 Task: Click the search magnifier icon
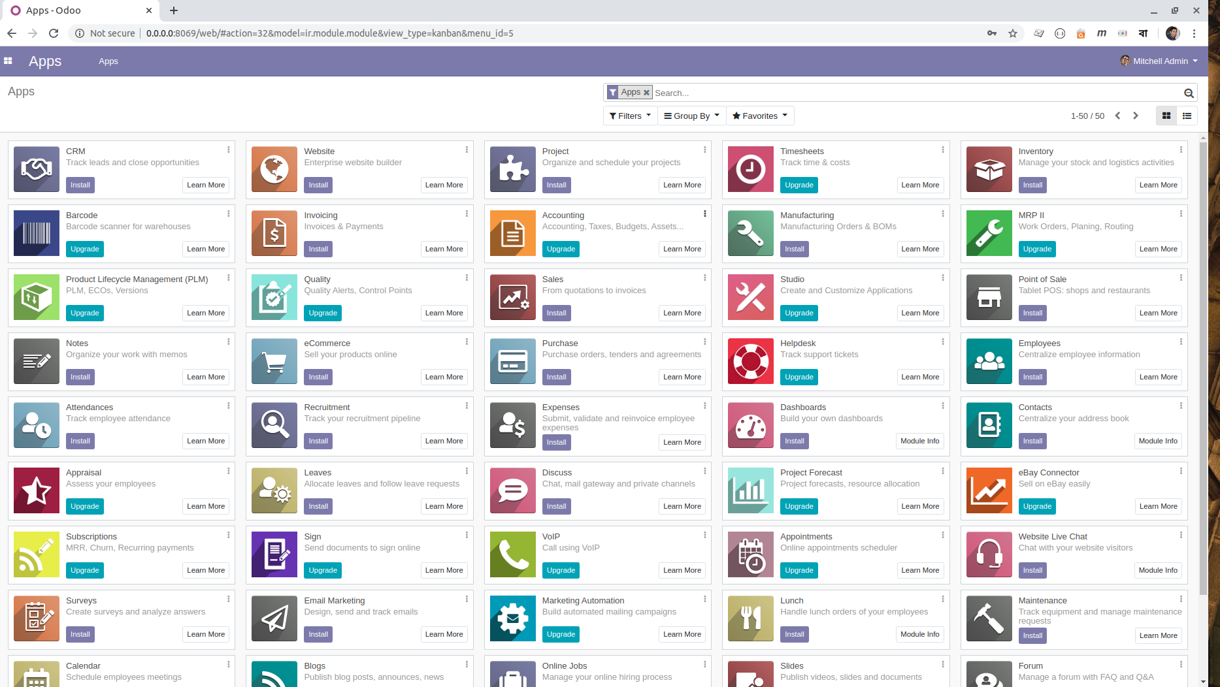[1189, 93]
